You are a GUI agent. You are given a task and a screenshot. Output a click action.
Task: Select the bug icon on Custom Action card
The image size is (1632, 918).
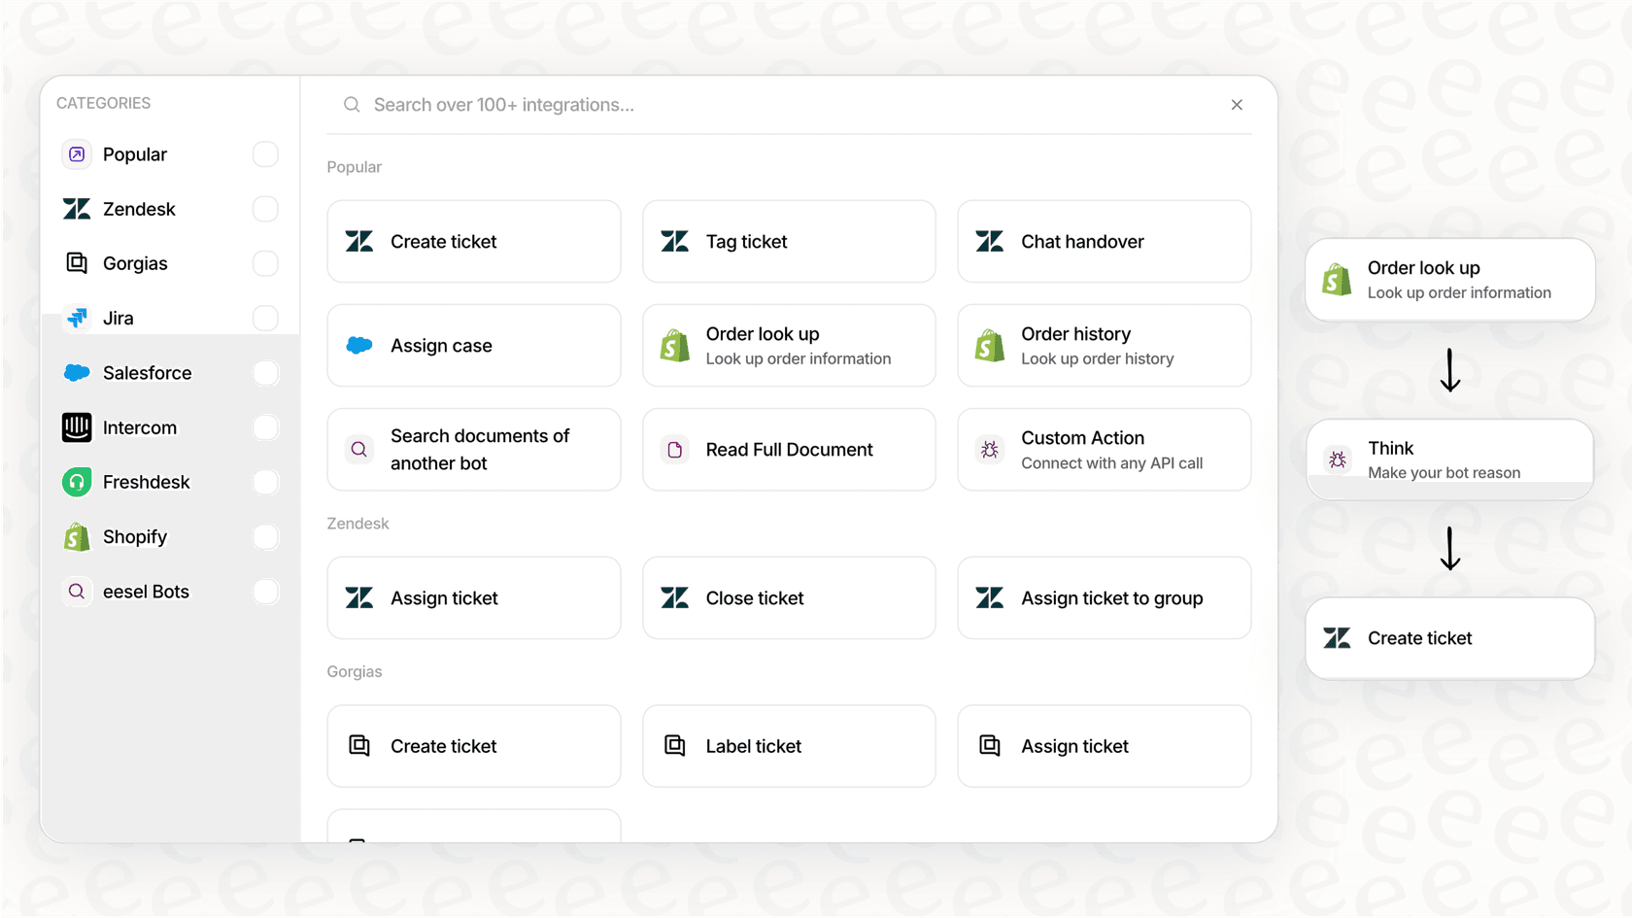tap(990, 449)
